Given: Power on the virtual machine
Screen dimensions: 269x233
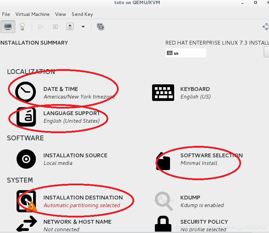Looking at the screenshot, I should click(x=41, y=27).
